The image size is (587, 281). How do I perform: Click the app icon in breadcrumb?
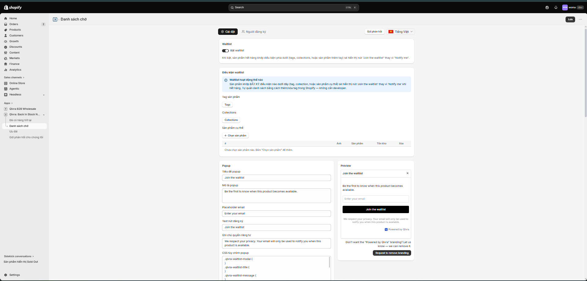coord(55,19)
